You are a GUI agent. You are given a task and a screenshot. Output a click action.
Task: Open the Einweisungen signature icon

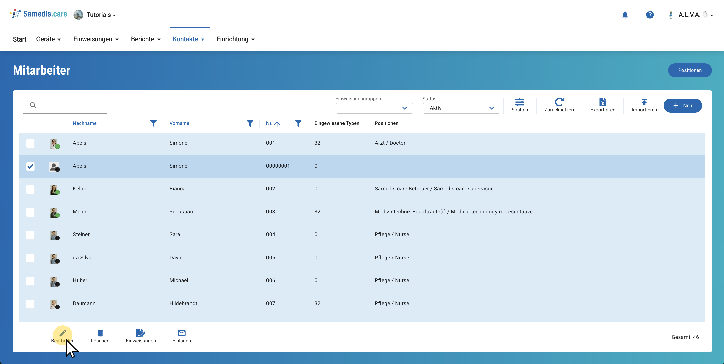click(x=140, y=333)
